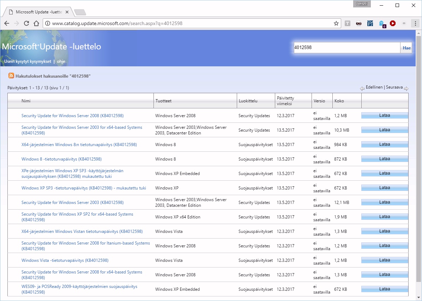Click the scrollbar down arrow
Viewport: 422px width, 301px height.
pos(418,297)
